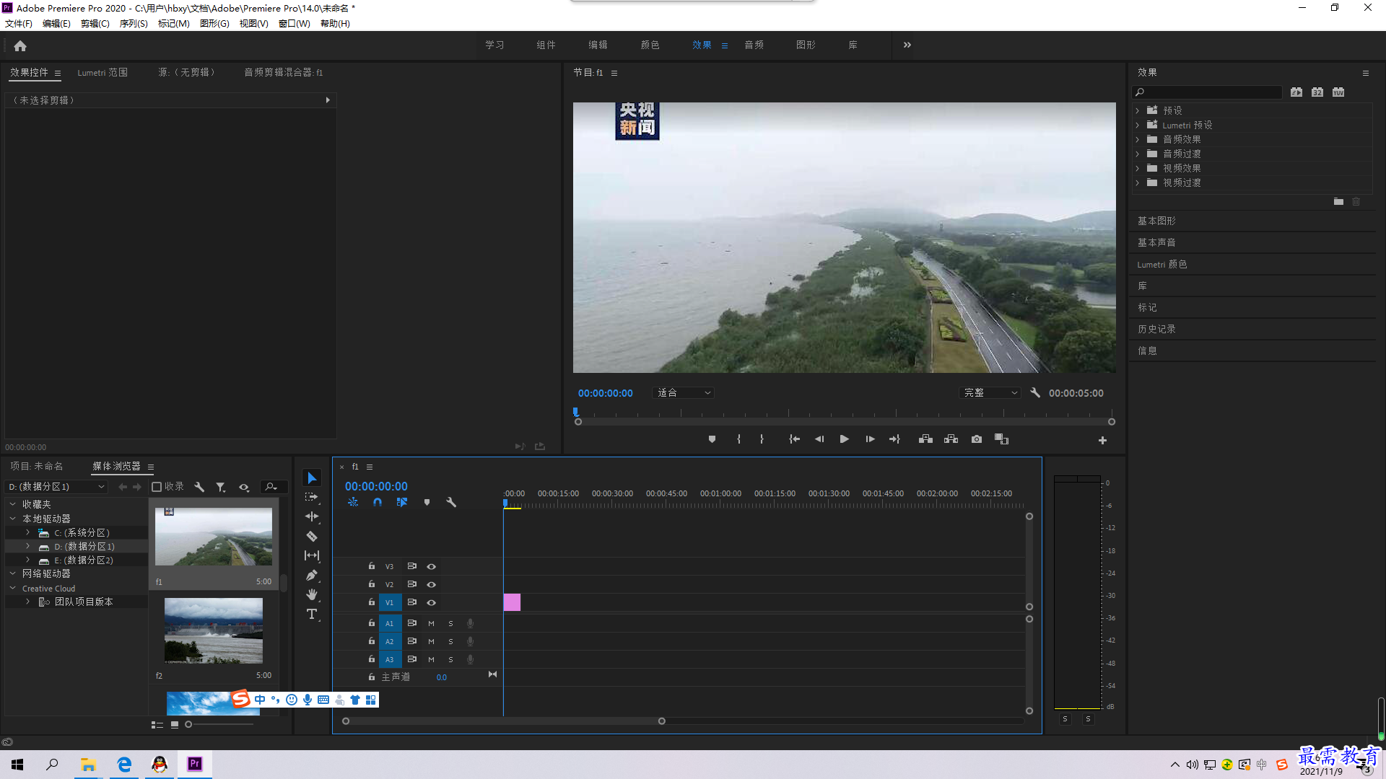
Task: Toggle V3 track output eye
Action: point(431,566)
